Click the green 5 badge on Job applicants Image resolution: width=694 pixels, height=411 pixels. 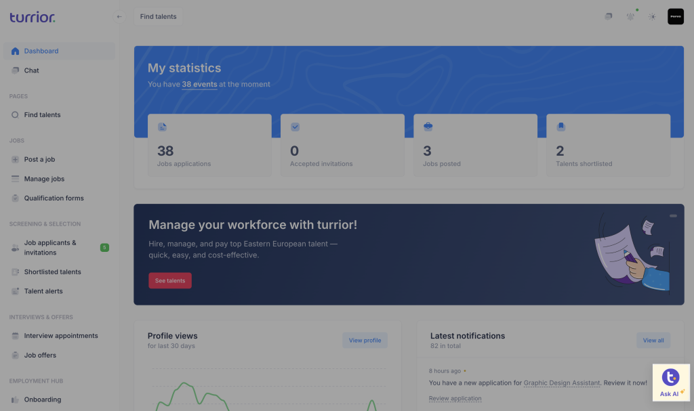(104, 247)
